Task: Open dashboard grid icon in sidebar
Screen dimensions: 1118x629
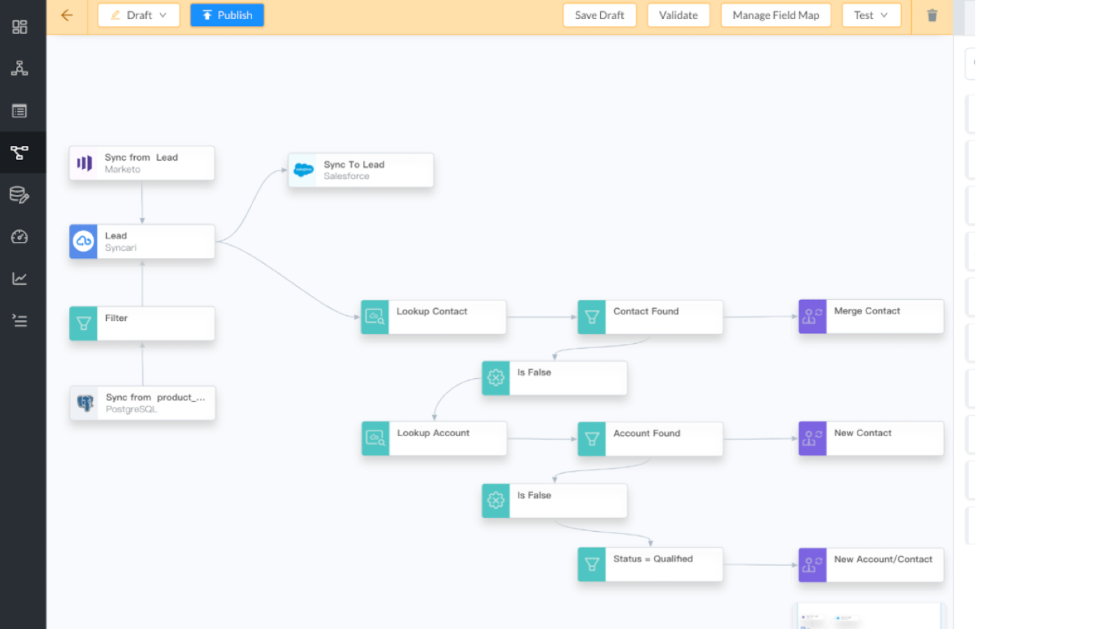Action: click(20, 27)
